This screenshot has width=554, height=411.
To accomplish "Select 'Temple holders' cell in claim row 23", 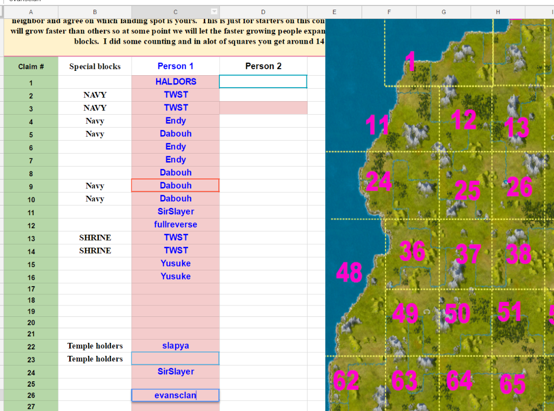I will tap(95, 359).
